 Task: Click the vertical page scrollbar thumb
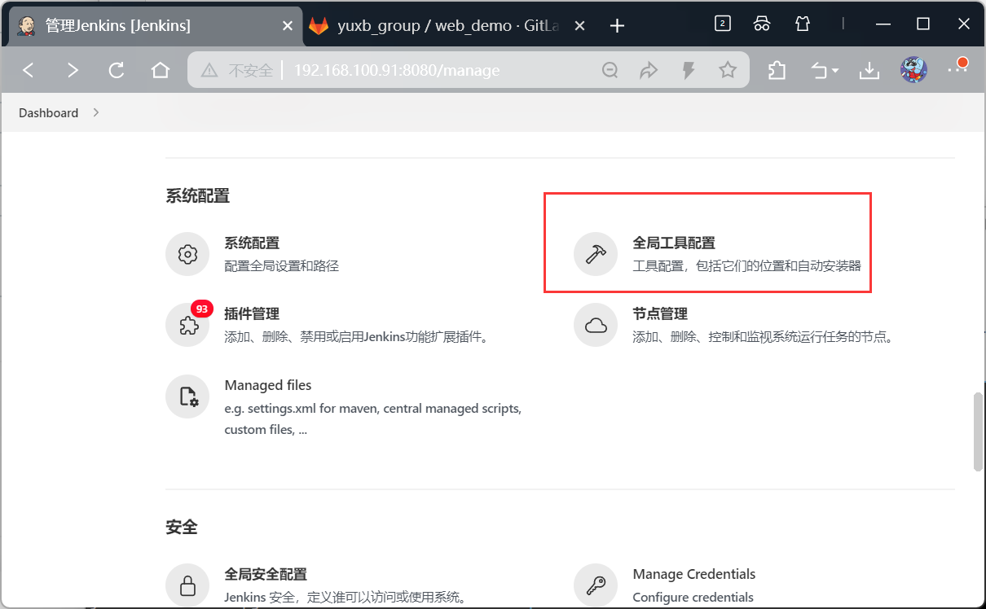978,432
